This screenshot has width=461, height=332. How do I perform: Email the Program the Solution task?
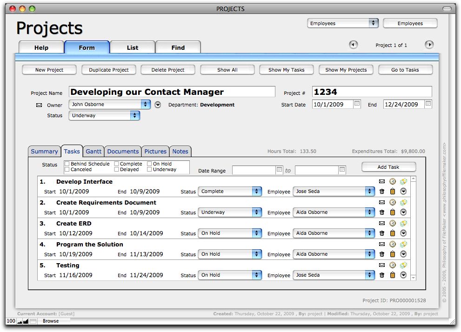[x=381, y=244]
